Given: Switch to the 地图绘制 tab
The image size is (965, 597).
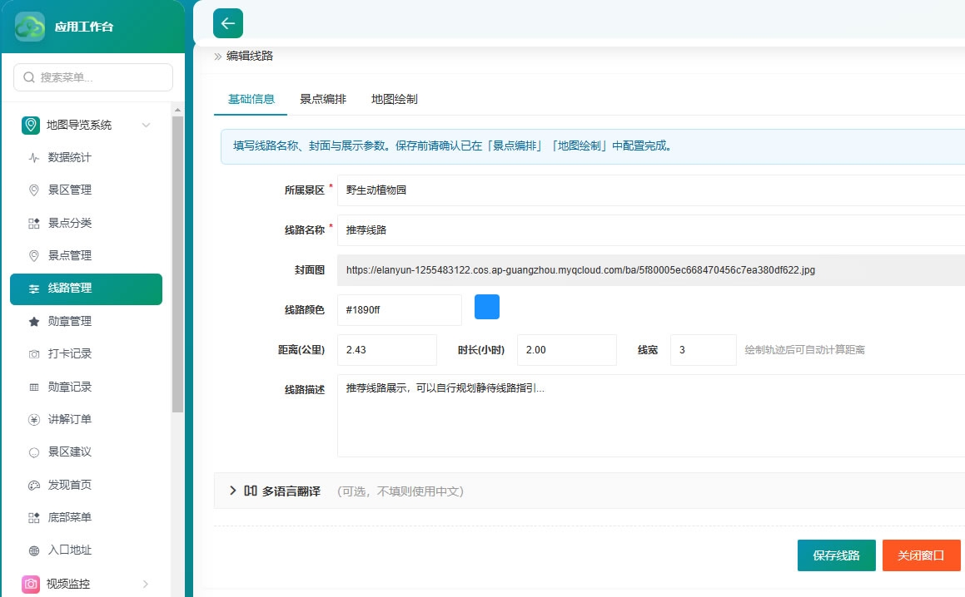Looking at the screenshot, I should [394, 99].
